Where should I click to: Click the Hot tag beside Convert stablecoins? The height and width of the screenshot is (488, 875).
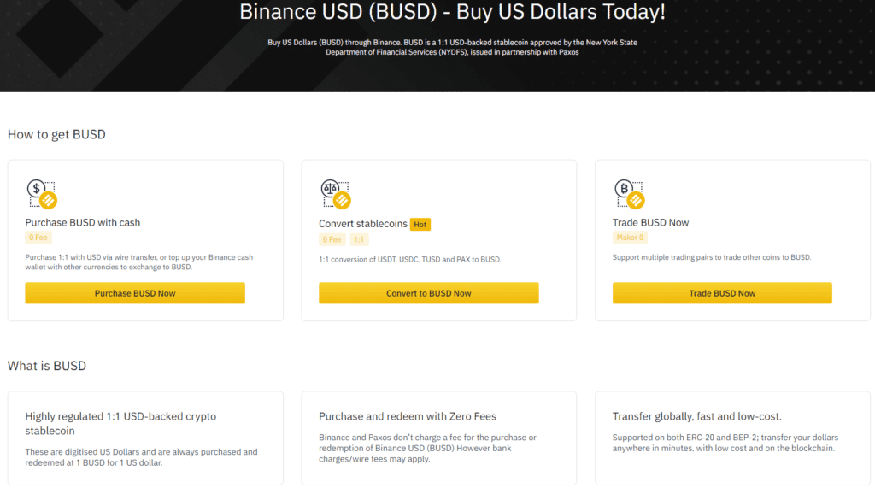click(420, 224)
